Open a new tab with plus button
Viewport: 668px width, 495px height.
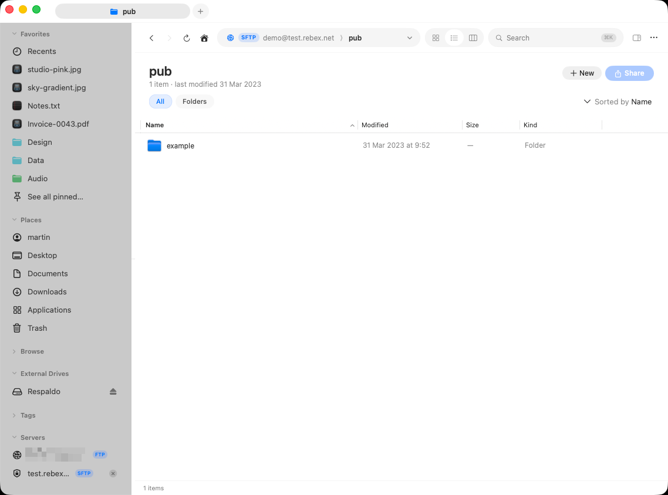(x=200, y=12)
